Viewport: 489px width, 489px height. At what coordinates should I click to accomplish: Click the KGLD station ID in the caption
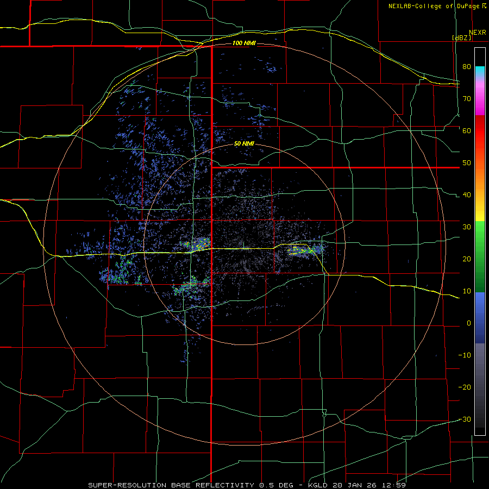pos(319,485)
